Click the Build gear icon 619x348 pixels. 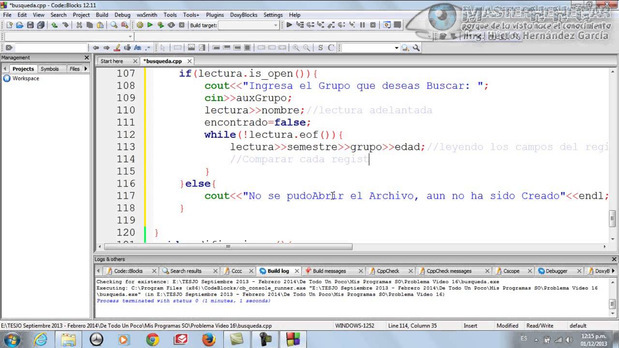click(140, 25)
